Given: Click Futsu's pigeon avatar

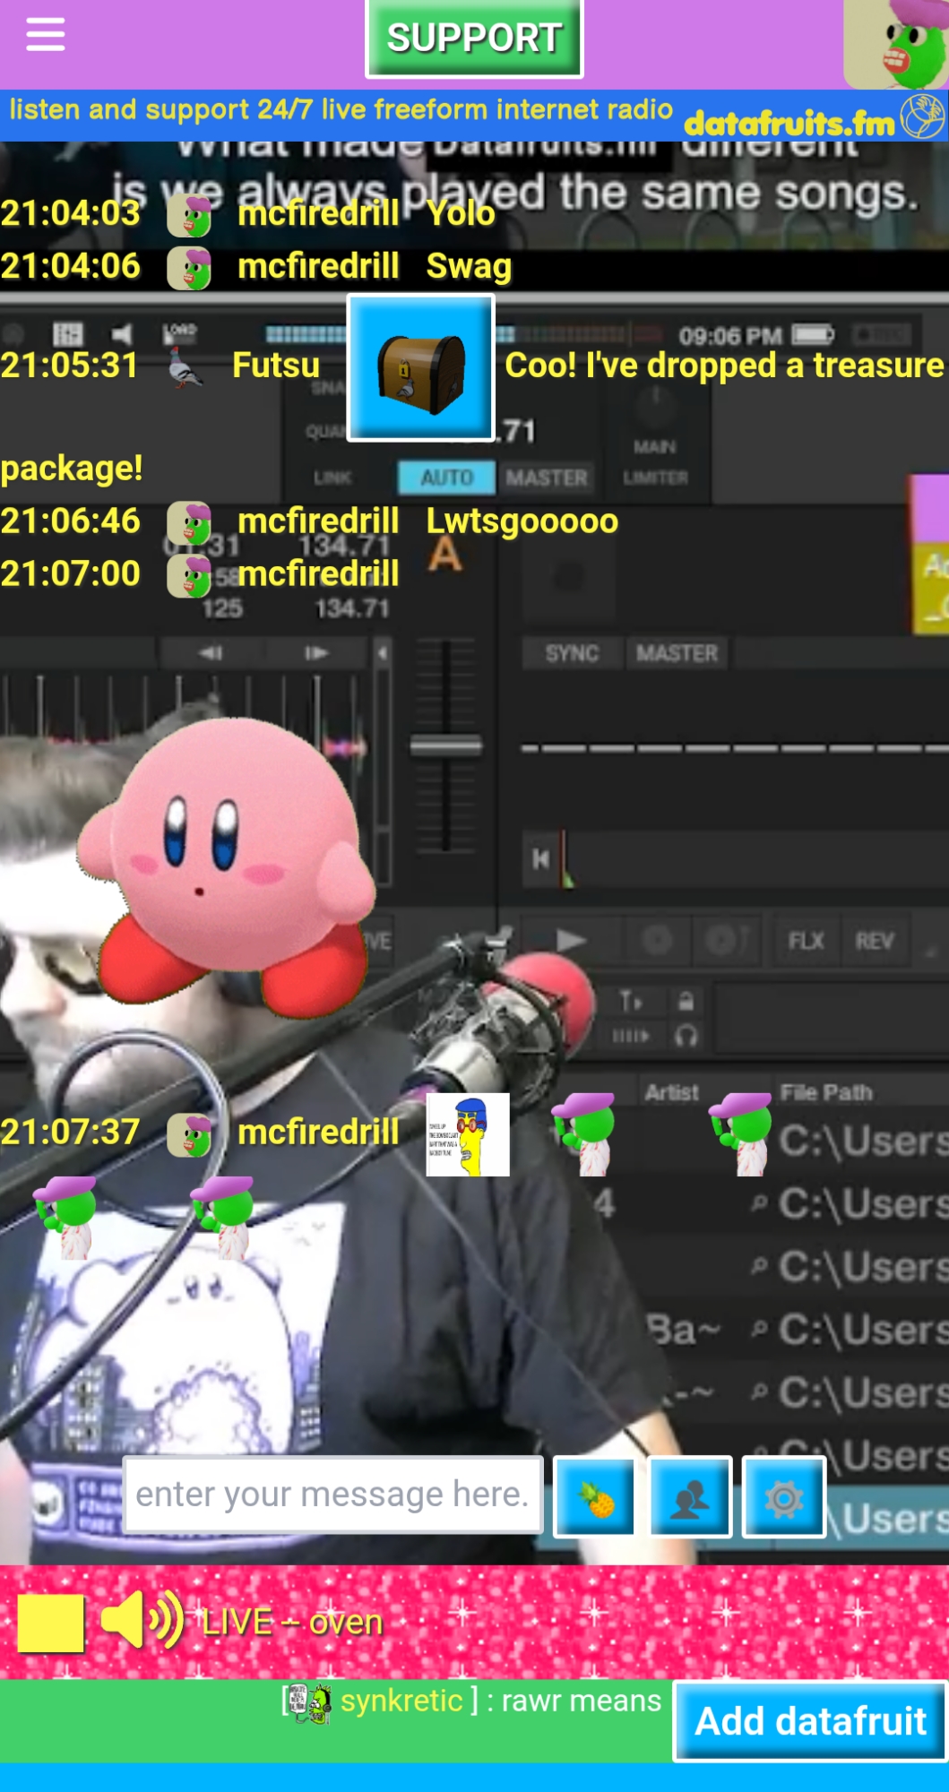Looking at the screenshot, I should pos(186,366).
